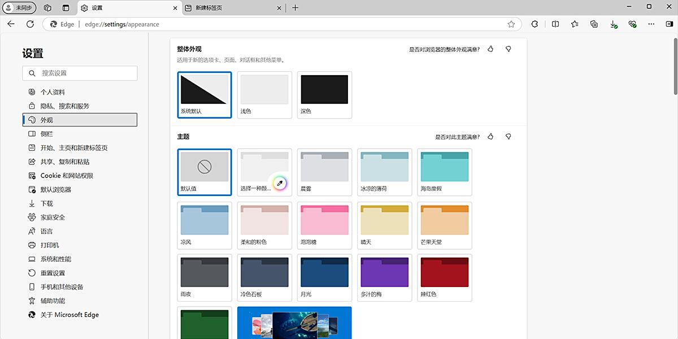Go to 关于 Microsoft Edge
This screenshot has height=339, width=678.
click(68, 315)
